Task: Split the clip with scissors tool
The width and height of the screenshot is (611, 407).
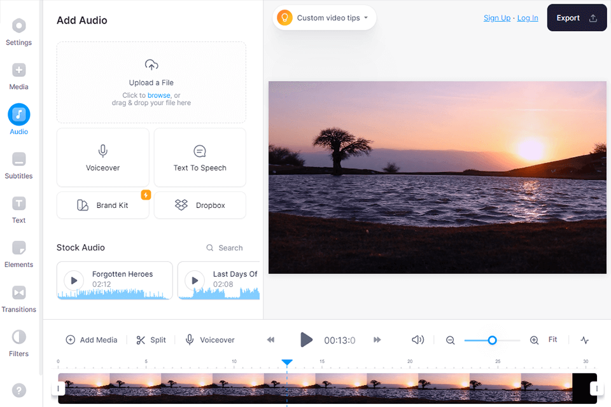Action: click(151, 340)
